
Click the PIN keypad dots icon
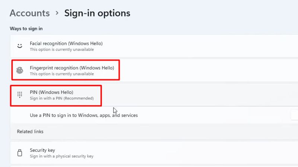click(20, 95)
